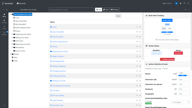Click the Sentences goal field
Viewport: 192px width, 108px height.
coord(184,89)
